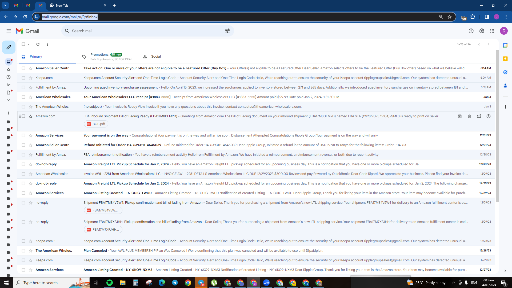512x288 pixels.
Task: Open the Google account avatar in Gmail
Action: coord(504,31)
